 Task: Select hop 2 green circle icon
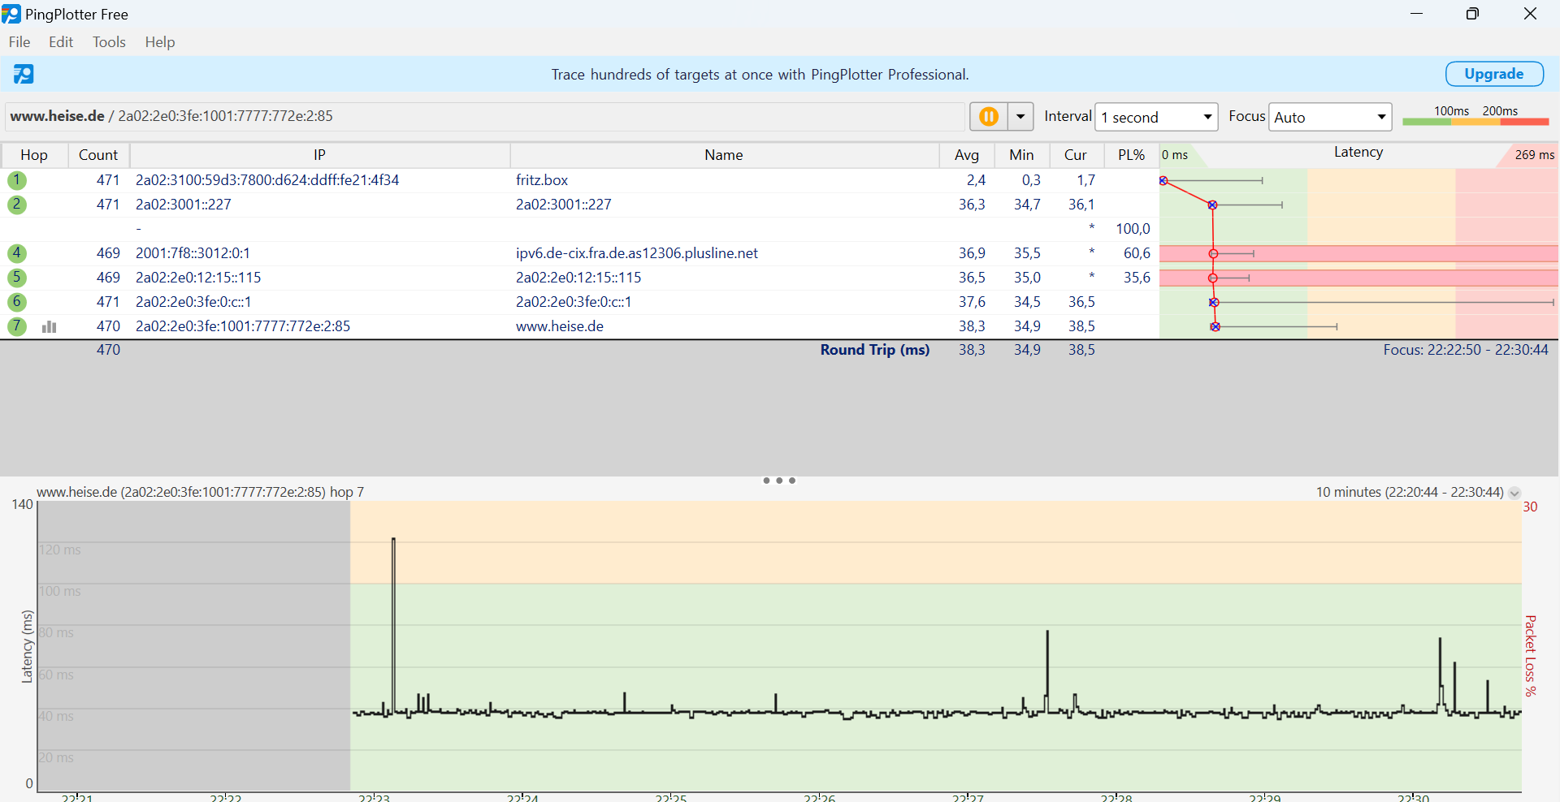(17, 205)
